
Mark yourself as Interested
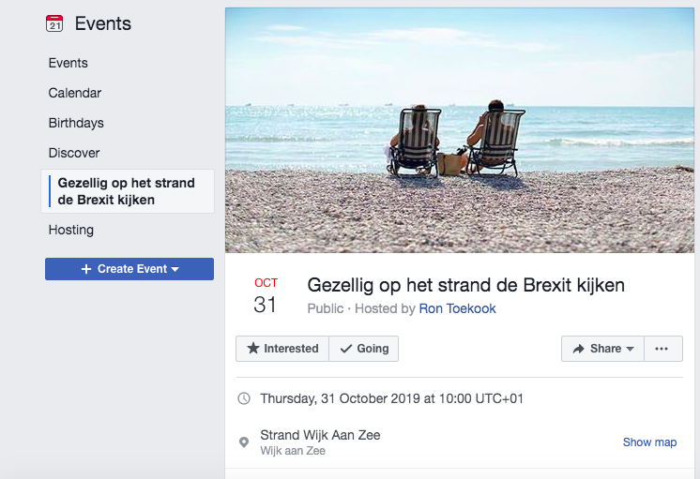pos(282,349)
